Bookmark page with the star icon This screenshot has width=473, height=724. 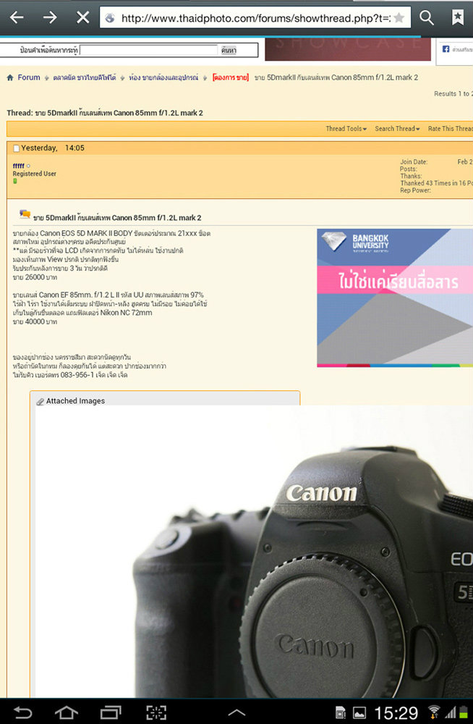(x=399, y=18)
